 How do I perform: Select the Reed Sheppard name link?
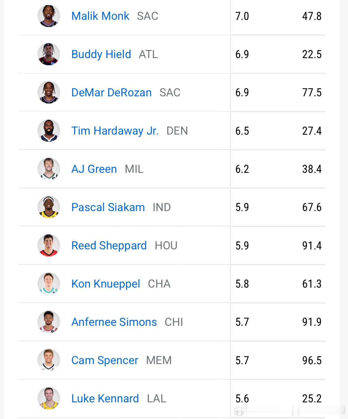tap(109, 245)
